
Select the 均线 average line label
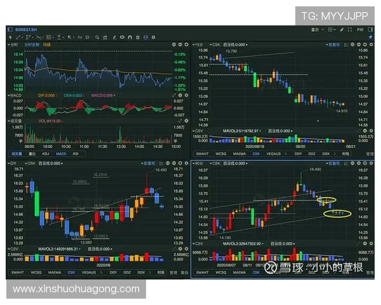pos(46,44)
